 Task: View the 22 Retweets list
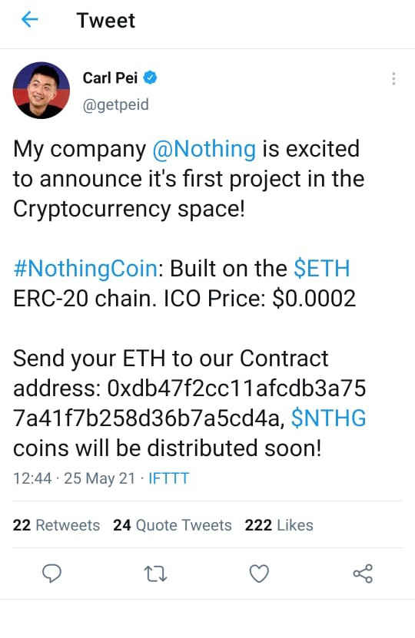[x=56, y=525]
